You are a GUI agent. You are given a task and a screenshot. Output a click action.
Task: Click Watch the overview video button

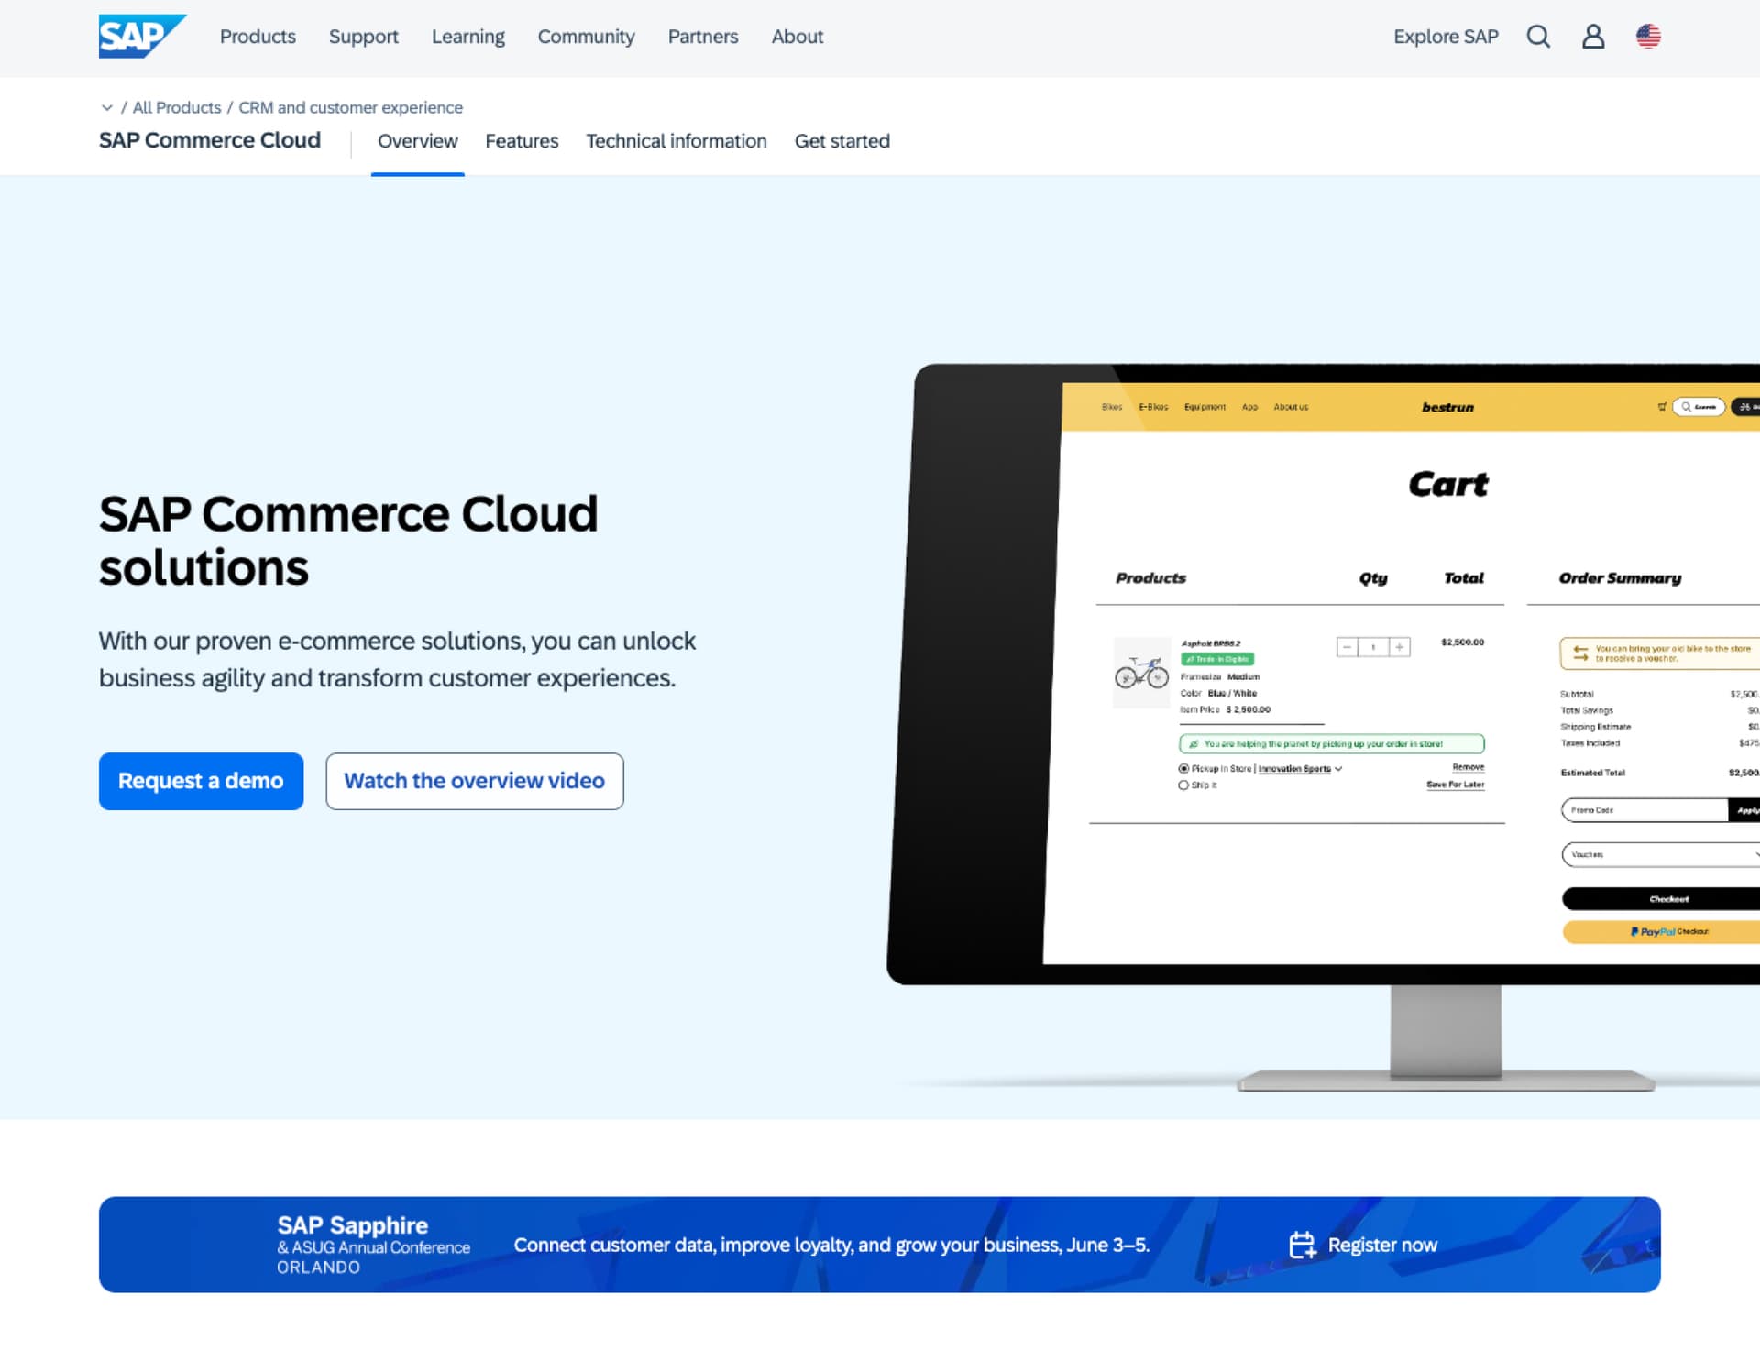click(475, 781)
